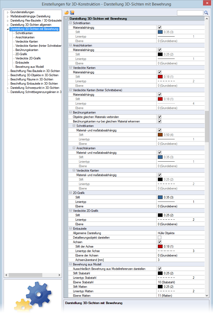Click Achsenüberstand [mm] value field
This screenshot has width=213, height=313.
click(180, 260)
